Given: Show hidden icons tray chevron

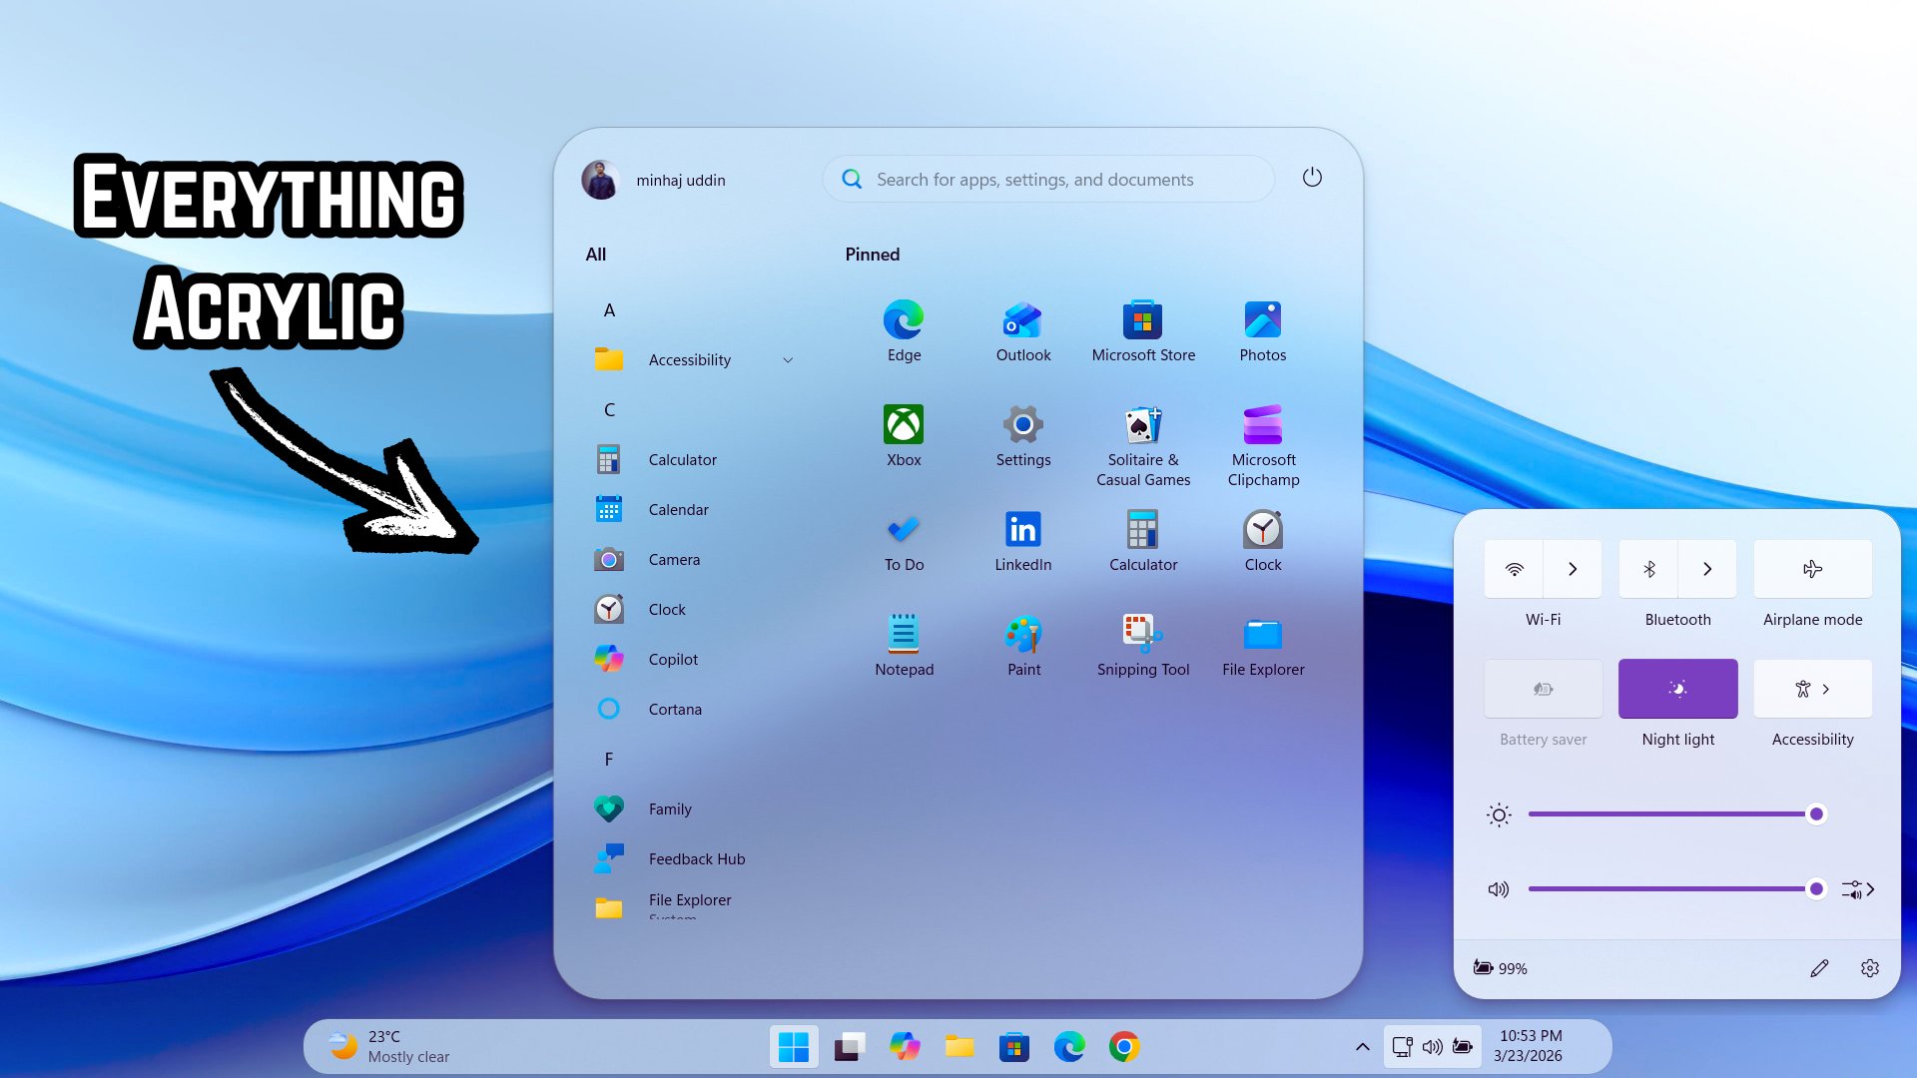Looking at the screenshot, I should [1362, 1047].
